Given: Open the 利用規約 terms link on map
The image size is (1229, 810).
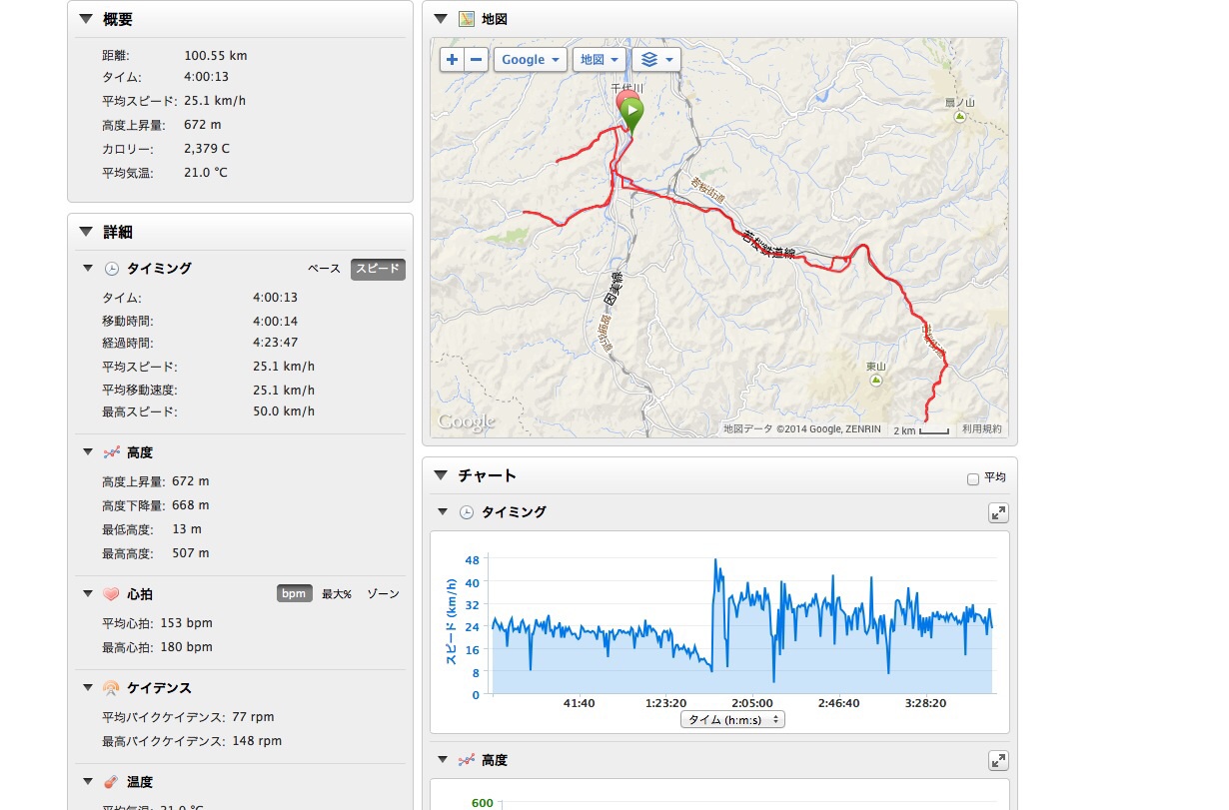Looking at the screenshot, I should click(x=981, y=429).
